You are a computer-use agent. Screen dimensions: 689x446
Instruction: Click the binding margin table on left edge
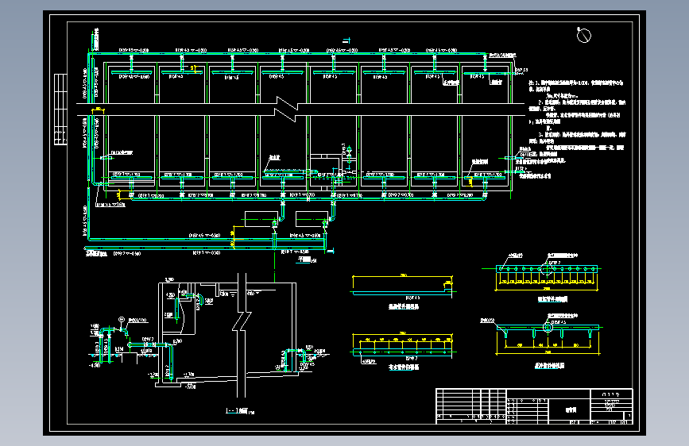pos(60,110)
